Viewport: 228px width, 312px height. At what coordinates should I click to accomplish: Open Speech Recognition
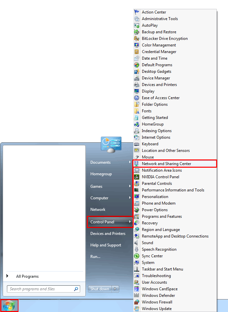click(x=175, y=249)
